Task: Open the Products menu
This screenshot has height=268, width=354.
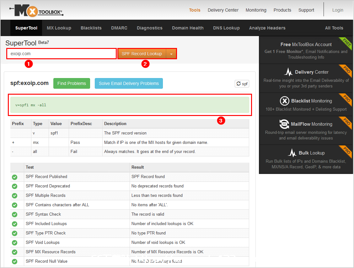Action: coord(282,10)
